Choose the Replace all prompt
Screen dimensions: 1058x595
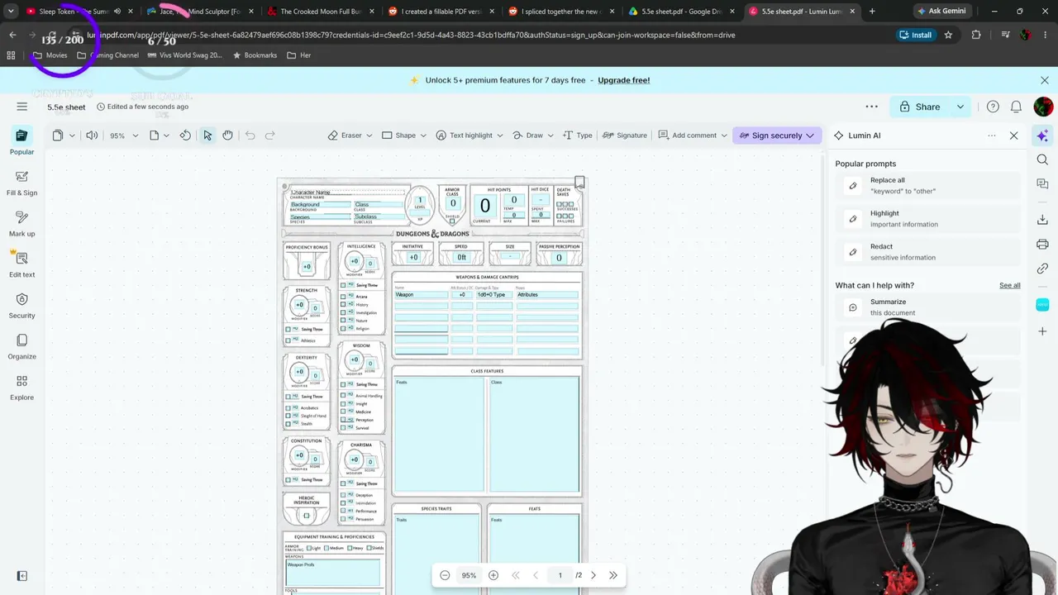(x=928, y=185)
